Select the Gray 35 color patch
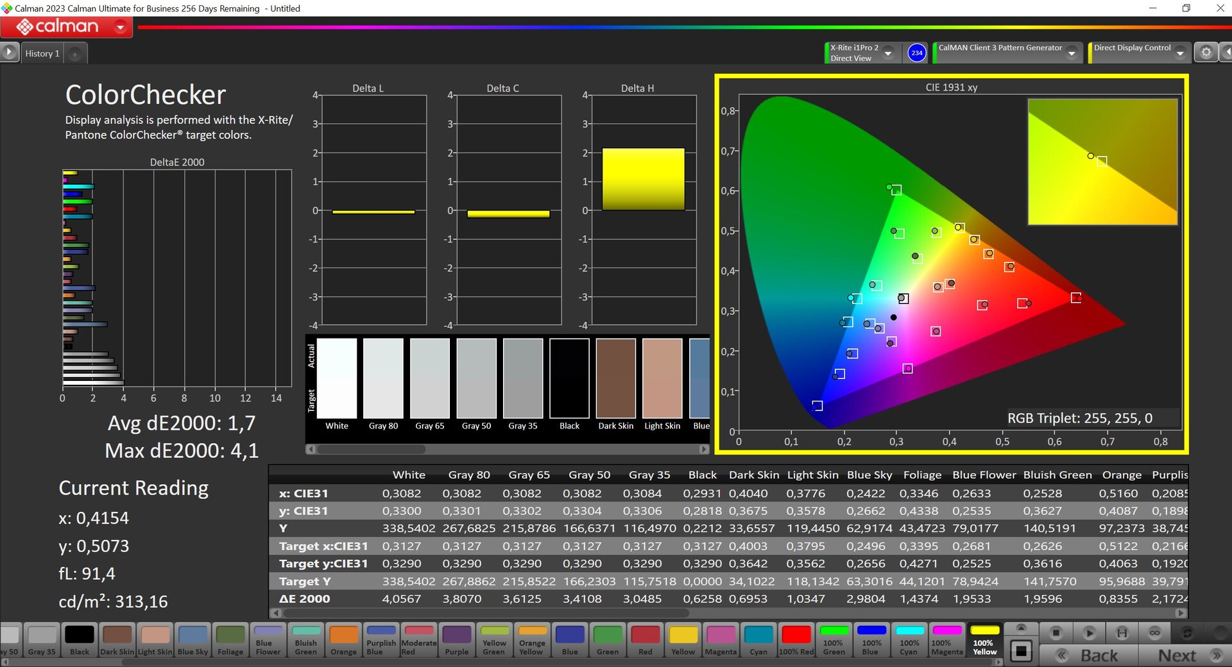 point(42,640)
